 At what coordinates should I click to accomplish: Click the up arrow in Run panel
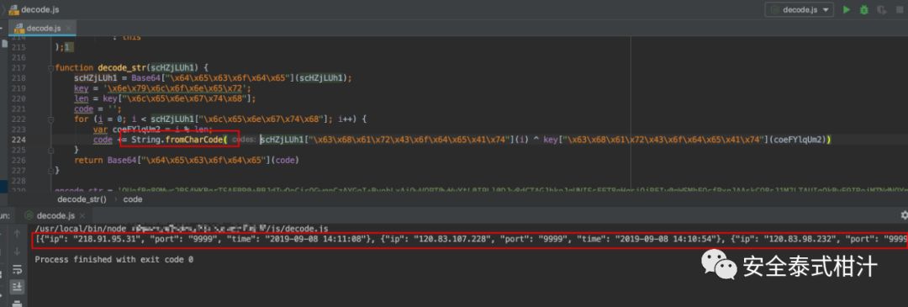[17, 233]
